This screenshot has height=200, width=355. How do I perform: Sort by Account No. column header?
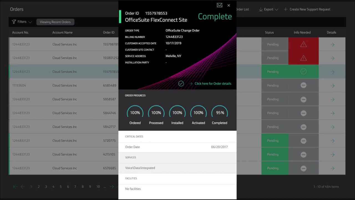20,32
